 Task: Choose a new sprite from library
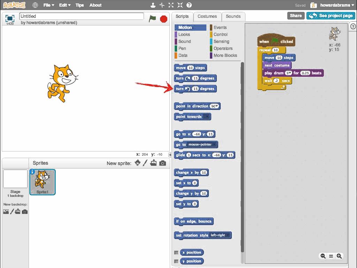137,163
